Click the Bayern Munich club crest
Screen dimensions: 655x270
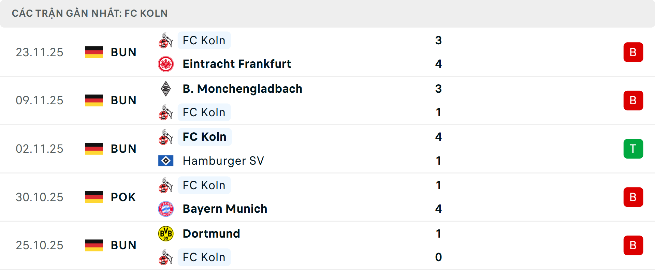(x=166, y=209)
